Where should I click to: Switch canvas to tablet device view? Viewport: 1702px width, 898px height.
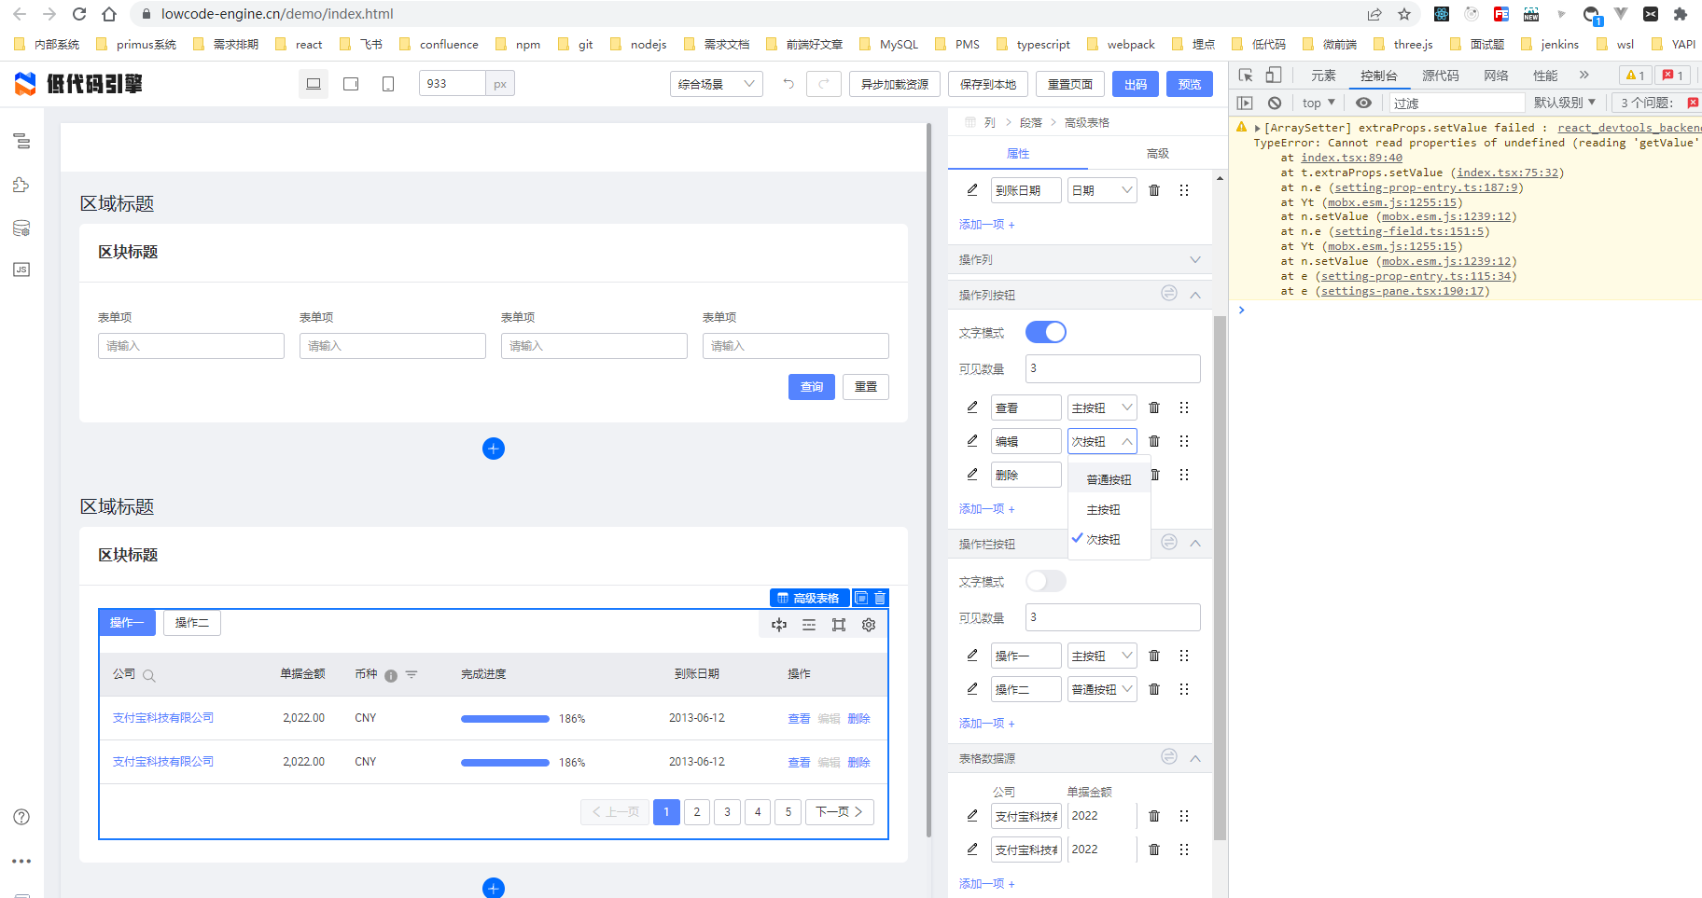pos(351,84)
